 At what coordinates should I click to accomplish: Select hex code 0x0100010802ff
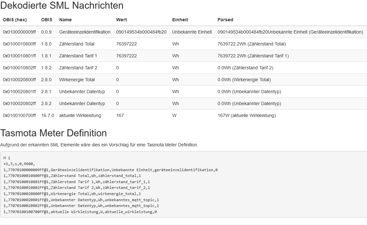point(19,68)
